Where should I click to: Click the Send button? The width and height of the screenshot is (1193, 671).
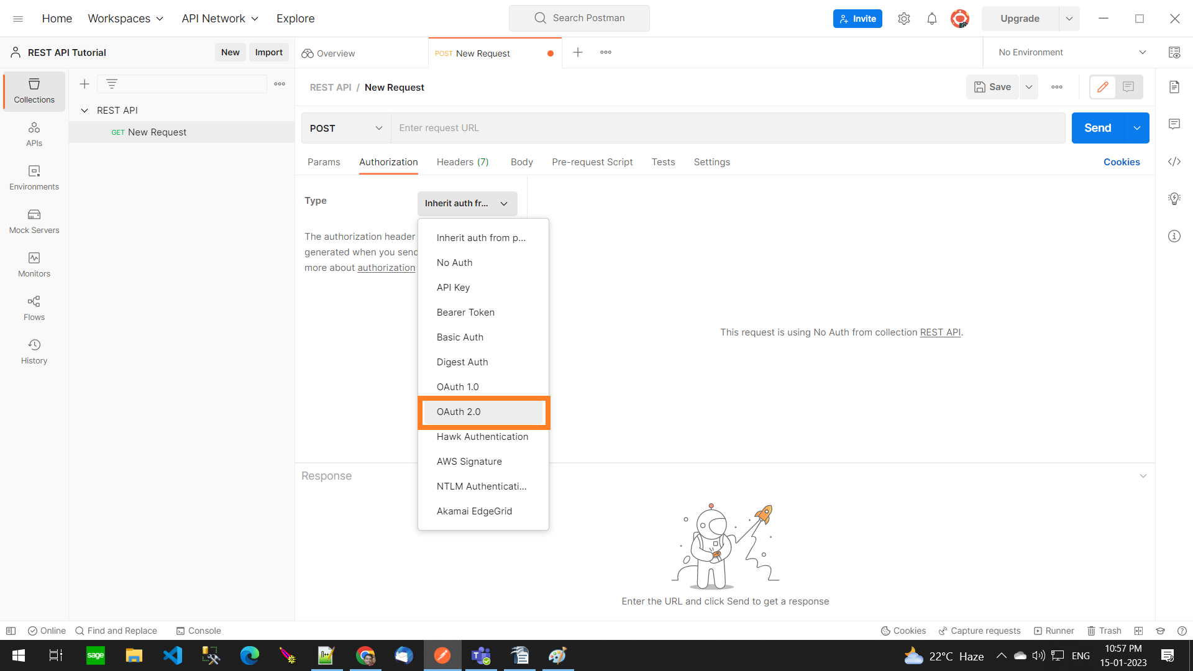click(x=1097, y=128)
